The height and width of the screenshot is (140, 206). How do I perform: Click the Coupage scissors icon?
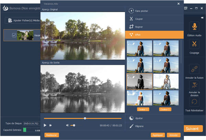click(194, 44)
